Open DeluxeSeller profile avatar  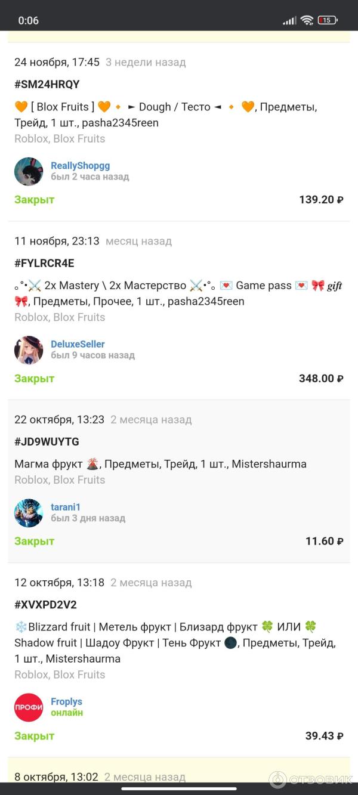pyautogui.click(x=29, y=350)
